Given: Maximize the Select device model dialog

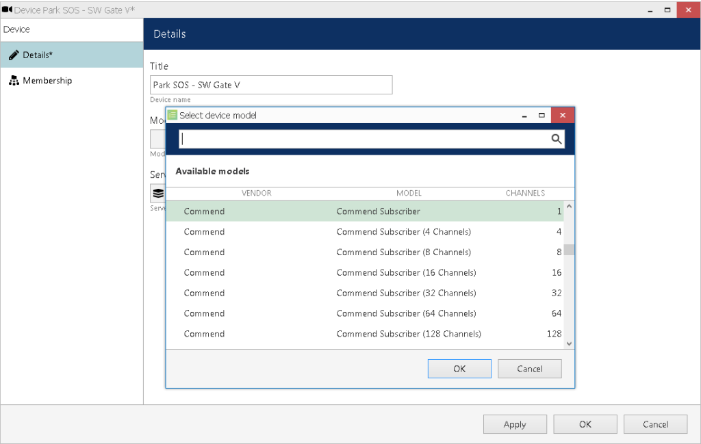Looking at the screenshot, I should [x=541, y=115].
